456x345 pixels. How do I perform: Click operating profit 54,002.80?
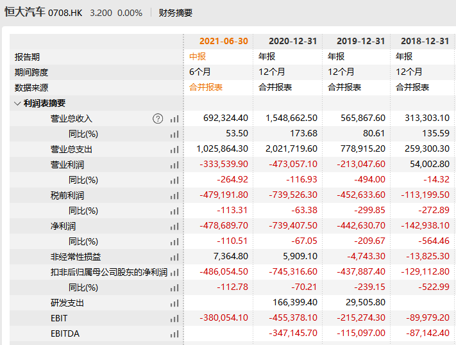click(x=430, y=164)
